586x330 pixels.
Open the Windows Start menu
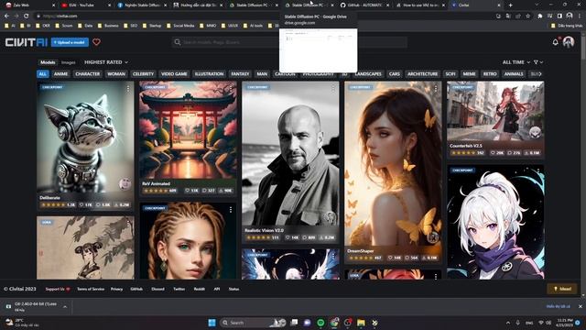212,323
